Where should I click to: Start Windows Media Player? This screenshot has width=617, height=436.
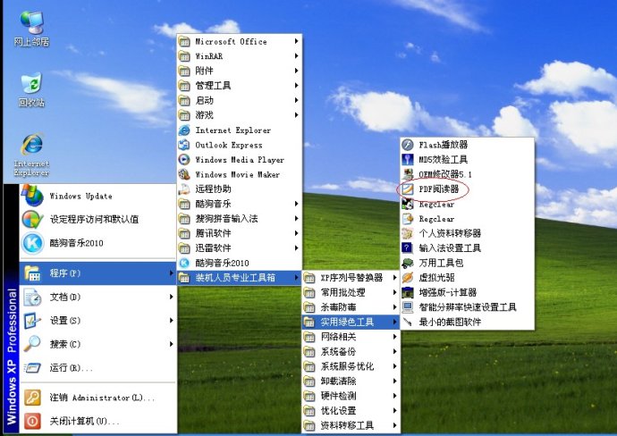240,160
